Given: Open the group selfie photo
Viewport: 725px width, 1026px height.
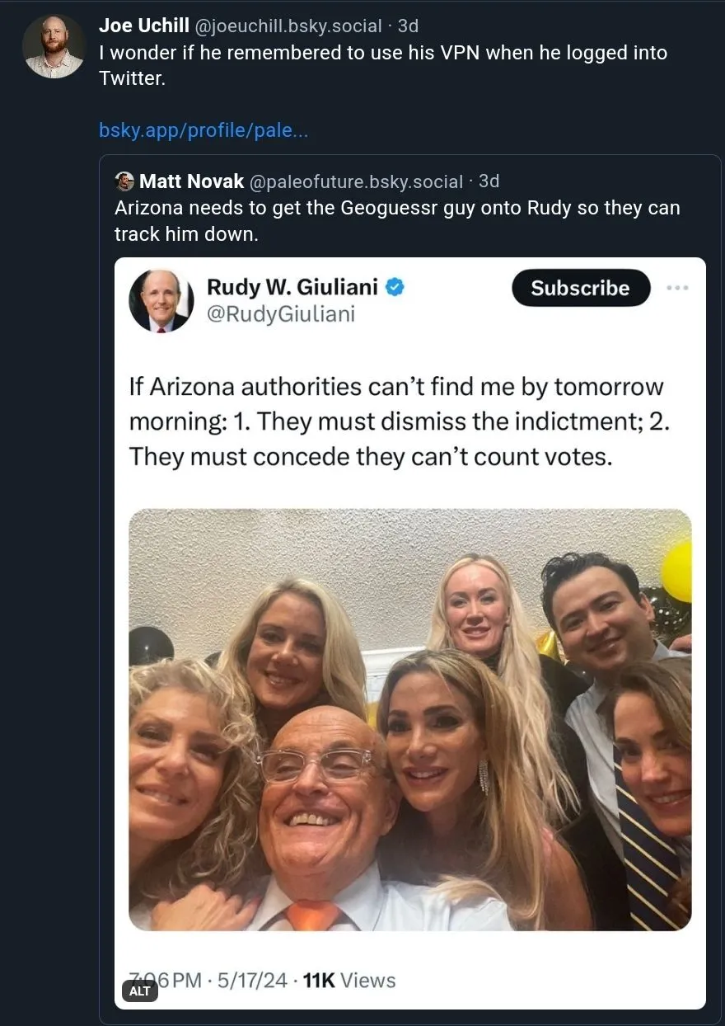Looking at the screenshot, I should coord(410,719).
